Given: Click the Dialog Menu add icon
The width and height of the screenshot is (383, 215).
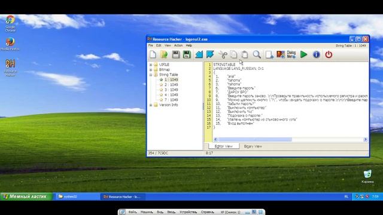Looking at the screenshot, I should coord(291,54).
